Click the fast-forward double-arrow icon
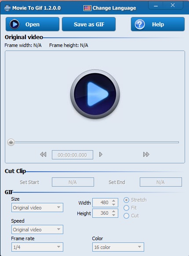The height and width of the screenshot is (256, 189). (x=146, y=155)
